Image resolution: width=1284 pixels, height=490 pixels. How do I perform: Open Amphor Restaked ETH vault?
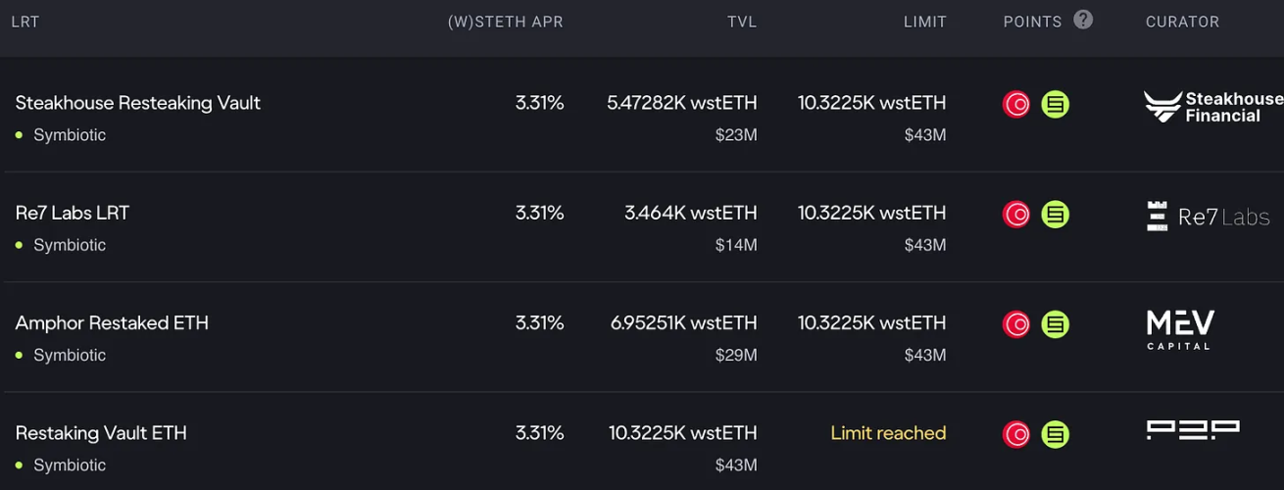112,322
